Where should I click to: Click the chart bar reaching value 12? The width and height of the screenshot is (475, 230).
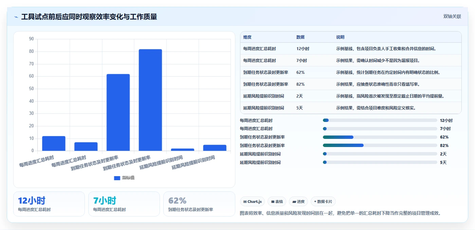54,143
